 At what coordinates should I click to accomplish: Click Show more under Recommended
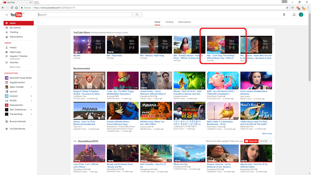point(267,134)
